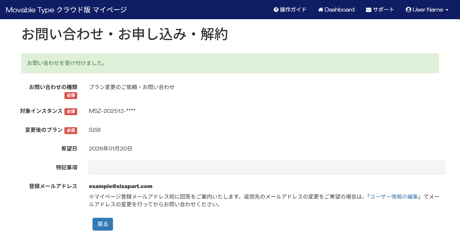Viewport: 460px width, 238px height.
Task: Click the Movable Type クラウド版 マイページ brand link
Action: pyautogui.click(x=66, y=10)
